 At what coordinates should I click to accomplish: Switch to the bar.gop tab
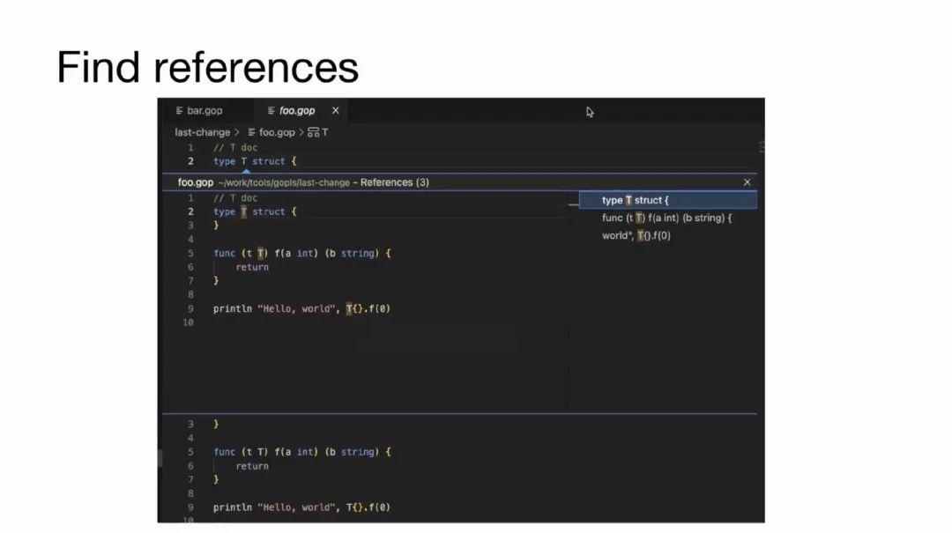point(205,111)
